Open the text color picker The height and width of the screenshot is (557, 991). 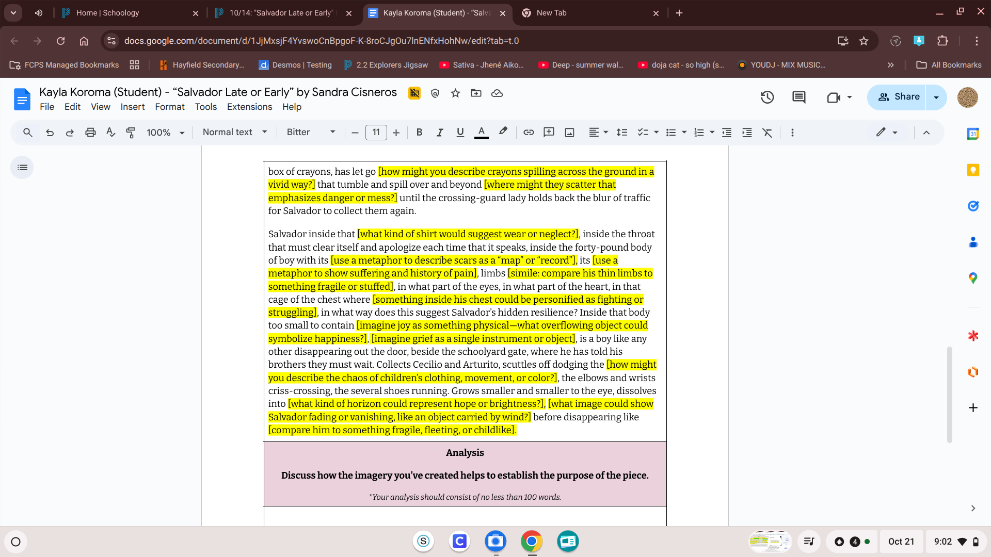tap(481, 133)
